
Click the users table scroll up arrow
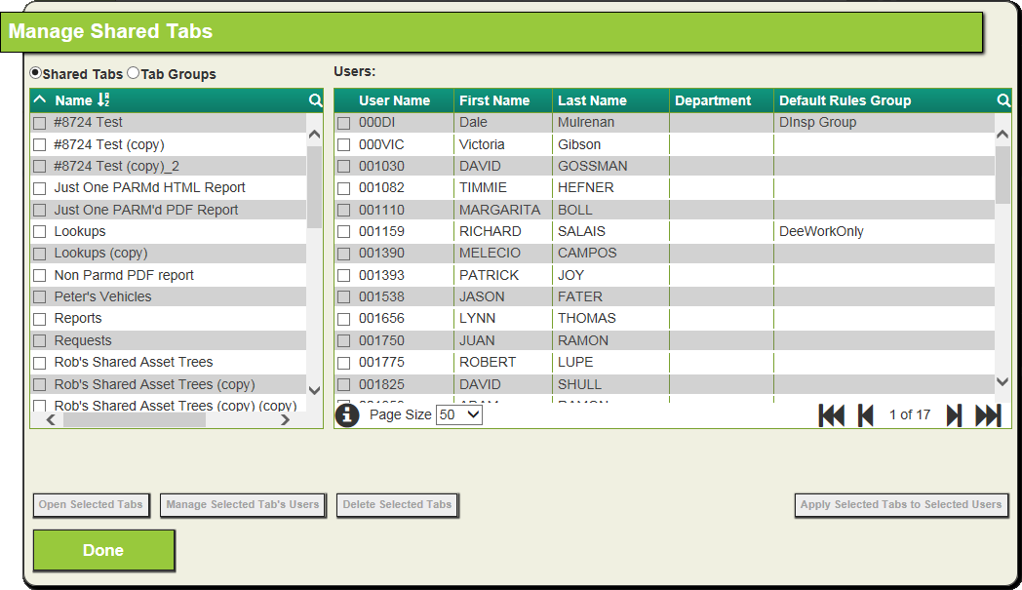[1002, 135]
